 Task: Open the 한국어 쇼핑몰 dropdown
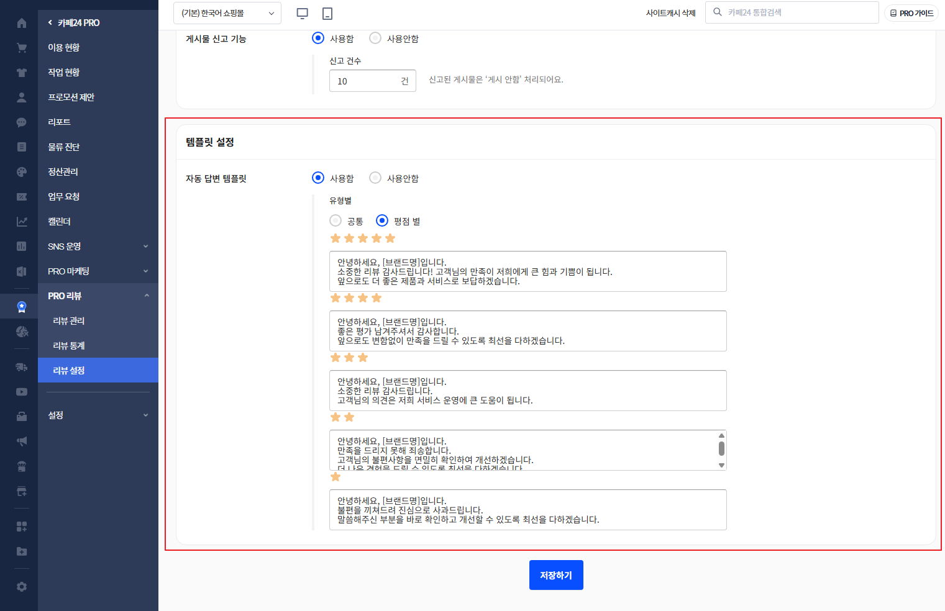[227, 13]
